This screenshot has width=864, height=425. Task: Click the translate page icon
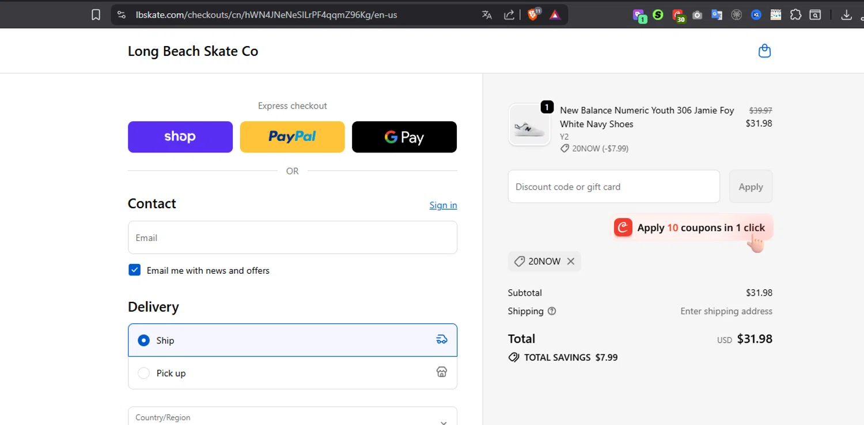click(487, 15)
